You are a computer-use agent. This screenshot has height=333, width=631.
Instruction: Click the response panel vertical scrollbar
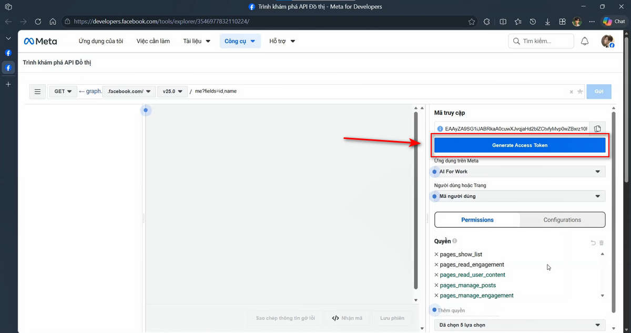pyautogui.click(x=416, y=200)
